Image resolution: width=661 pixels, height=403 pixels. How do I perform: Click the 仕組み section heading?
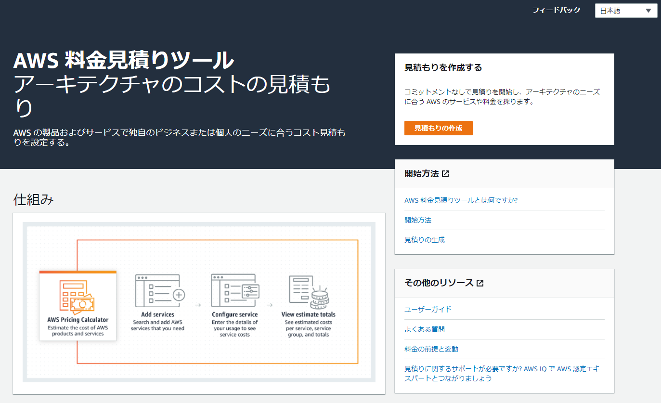(x=33, y=199)
